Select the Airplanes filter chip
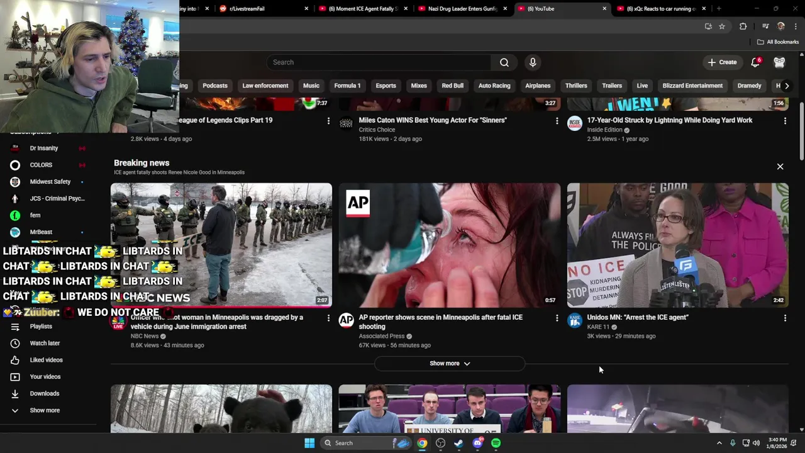This screenshot has height=453, width=805. (538, 86)
